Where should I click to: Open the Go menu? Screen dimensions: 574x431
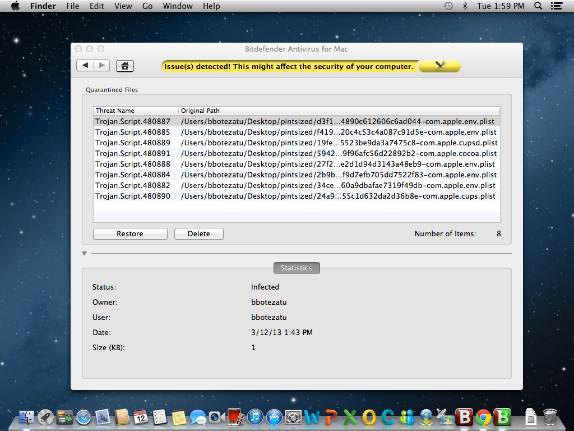147,6
